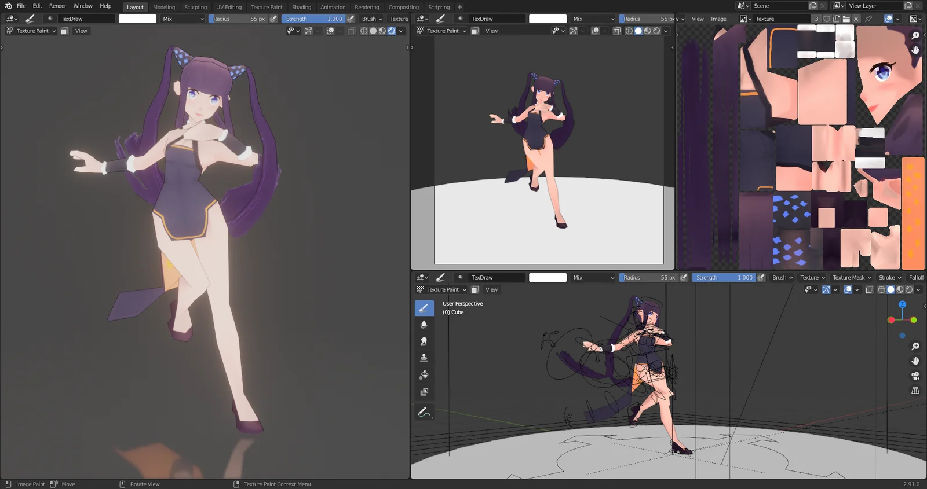This screenshot has width=927, height=489.
Task: Open the Render menu
Action: (x=57, y=6)
